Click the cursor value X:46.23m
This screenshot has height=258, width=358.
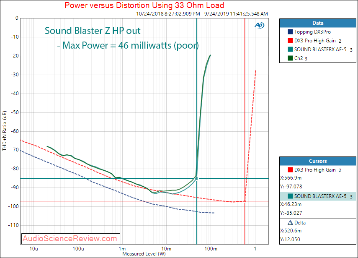291,204
